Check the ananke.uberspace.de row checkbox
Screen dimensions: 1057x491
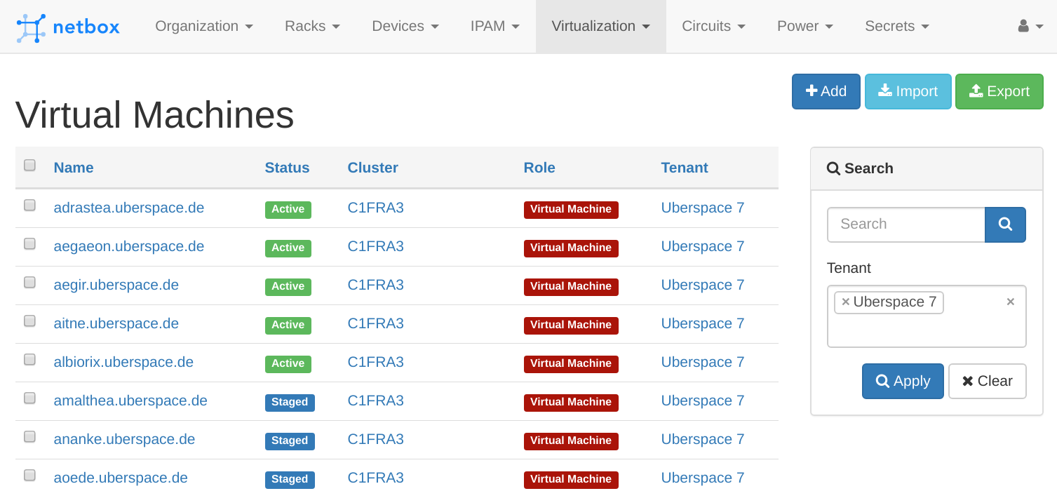tap(29, 437)
